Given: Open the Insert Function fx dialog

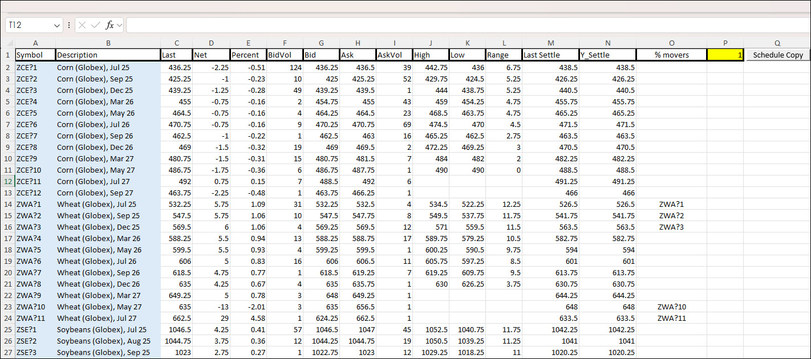Looking at the screenshot, I should tap(110, 25).
